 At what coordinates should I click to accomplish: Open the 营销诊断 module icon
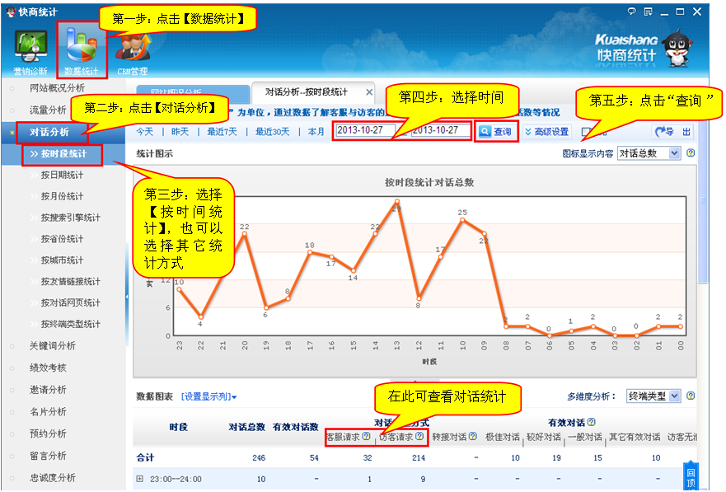[x=31, y=51]
